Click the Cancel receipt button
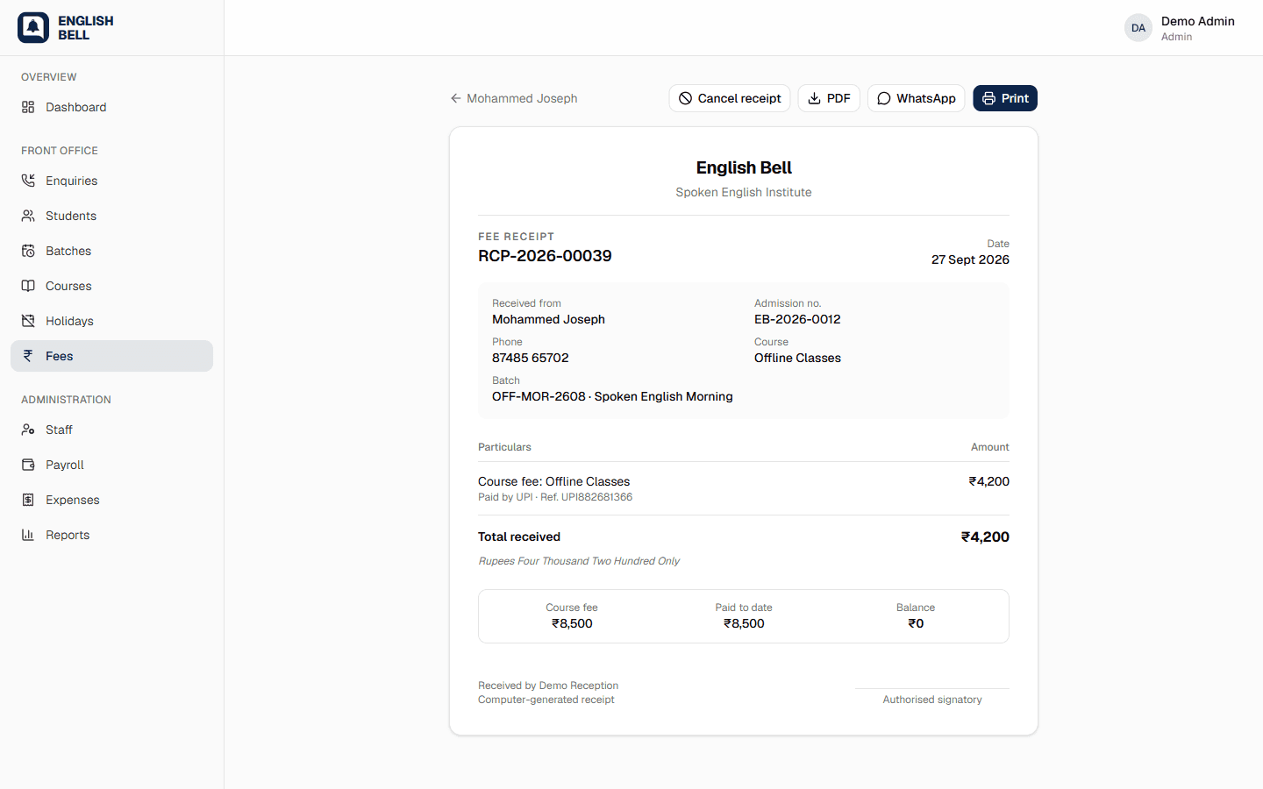This screenshot has height=789, width=1263. pos(730,98)
